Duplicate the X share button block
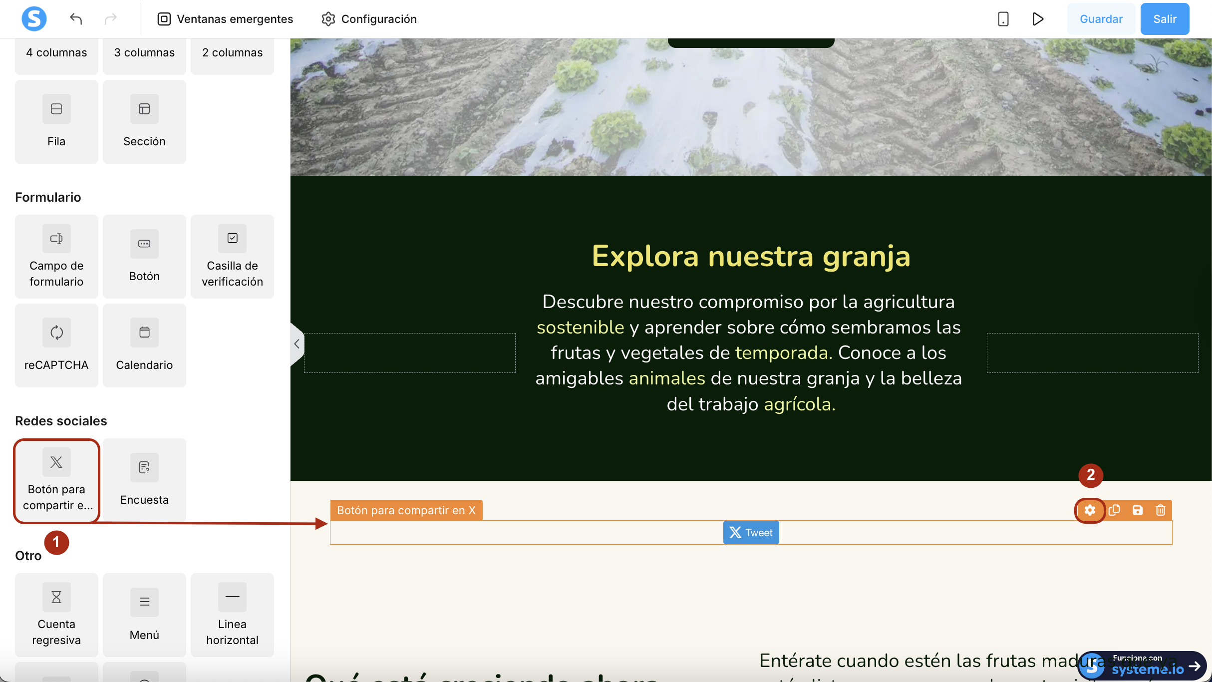Screen dimensions: 1212x682 [1114, 510]
